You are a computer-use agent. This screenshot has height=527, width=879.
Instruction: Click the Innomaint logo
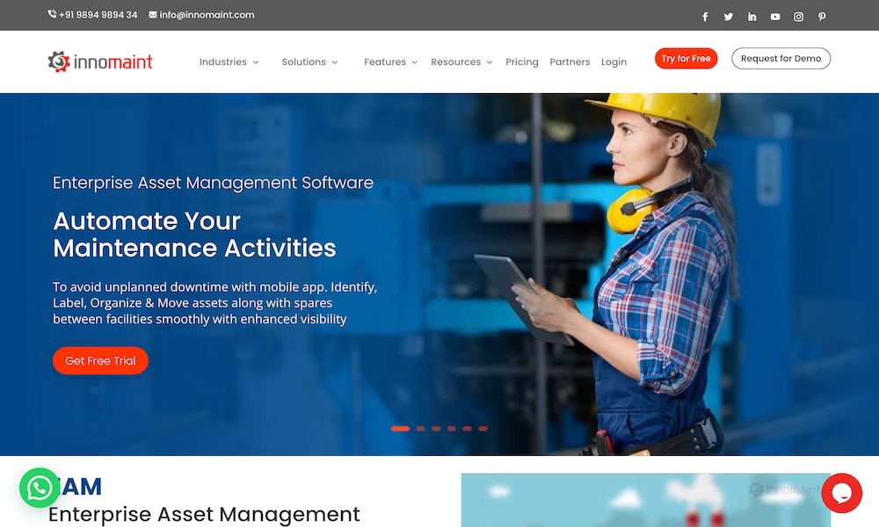[x=100, y=61]
